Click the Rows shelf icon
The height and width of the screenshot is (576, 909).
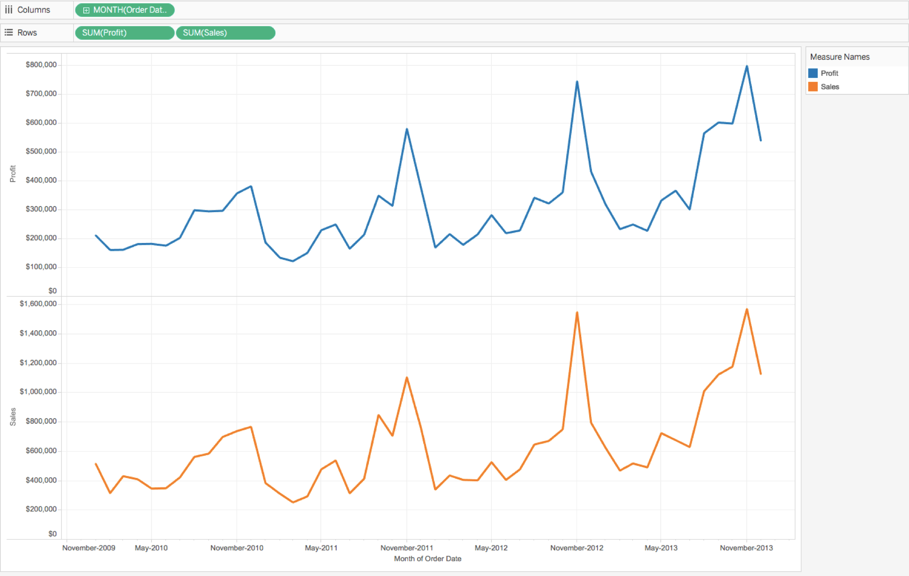[x=8, y=32]
